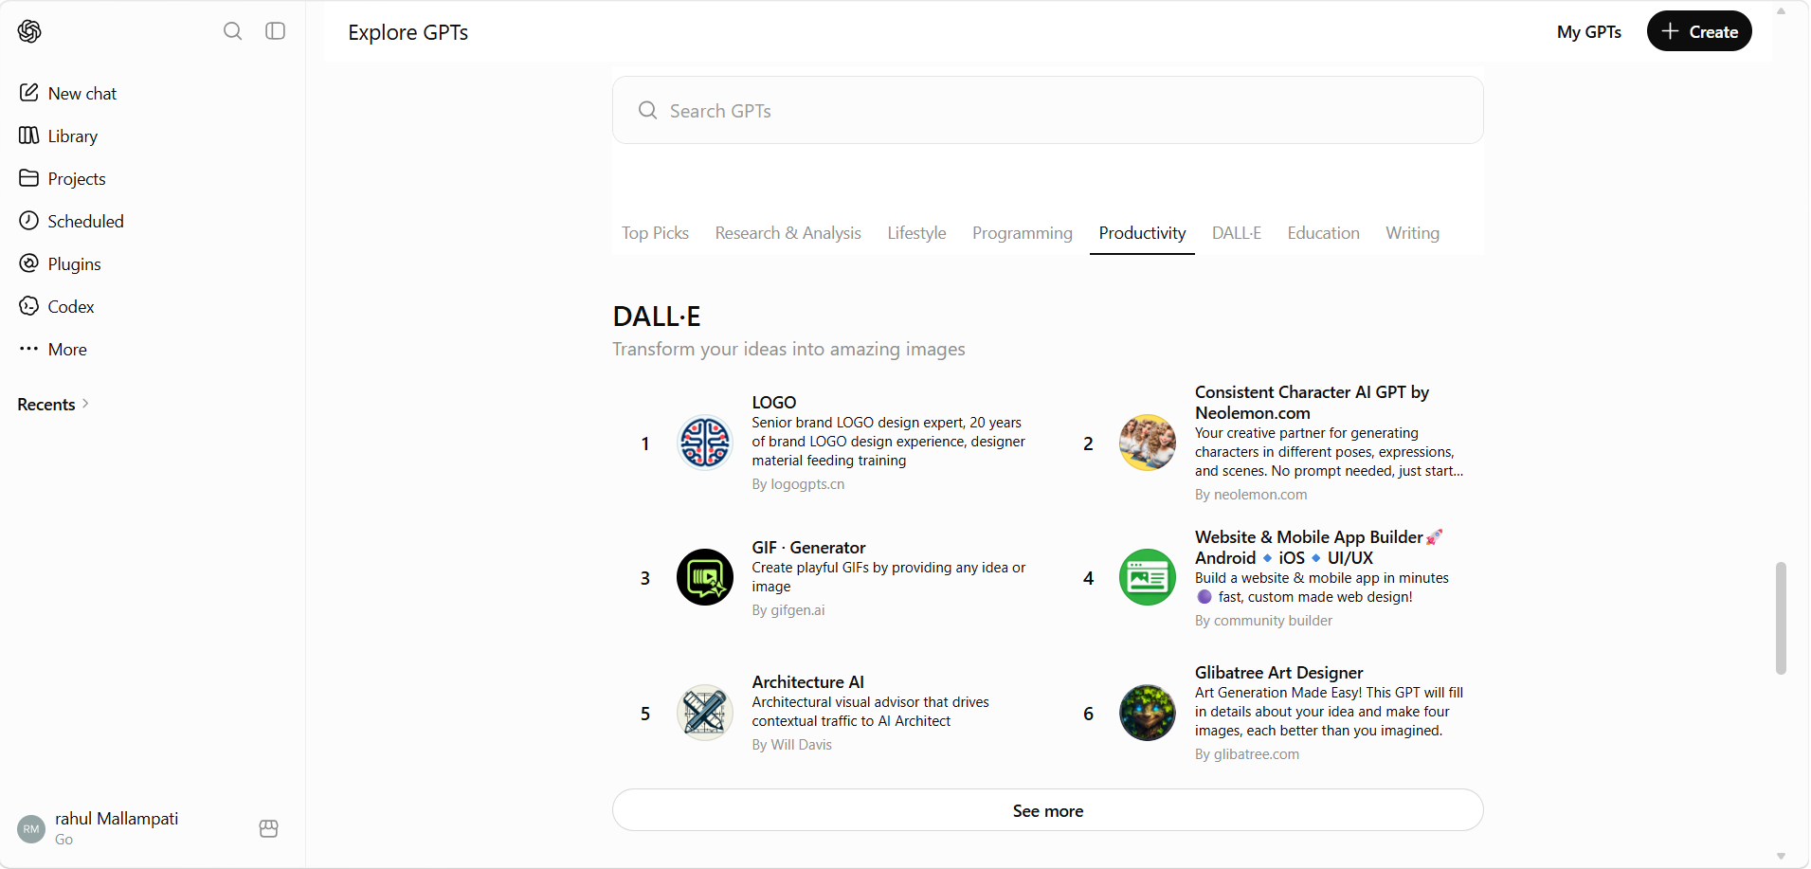Click the New chat pencil icon
This screenshot has height=869, width=1811.
29,93
